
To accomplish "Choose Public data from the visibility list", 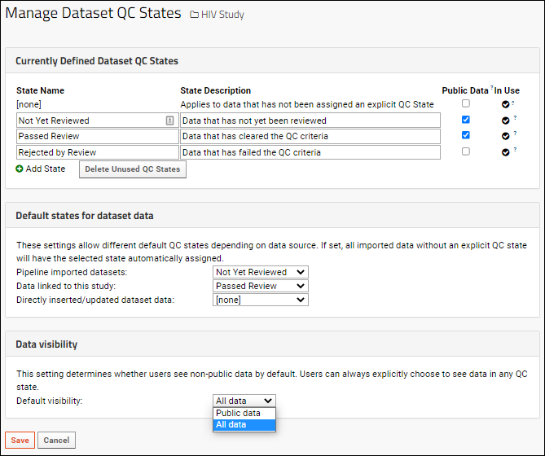I will (x=244, y=413).
